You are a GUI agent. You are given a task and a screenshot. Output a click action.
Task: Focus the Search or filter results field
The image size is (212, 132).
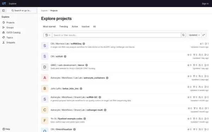point(117,35)
